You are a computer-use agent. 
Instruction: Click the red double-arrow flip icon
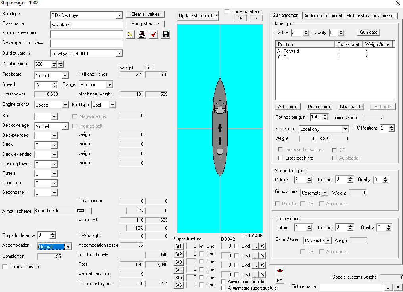[280, 271]
